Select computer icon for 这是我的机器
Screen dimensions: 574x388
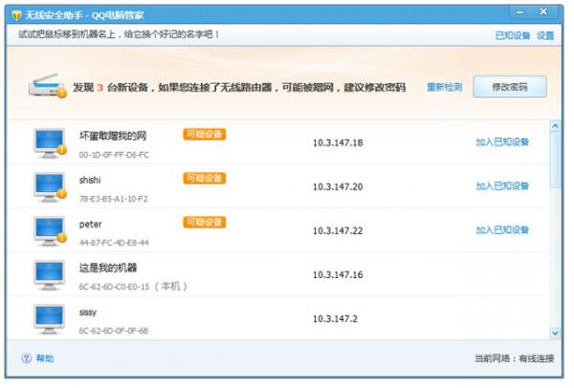point(50,274)
